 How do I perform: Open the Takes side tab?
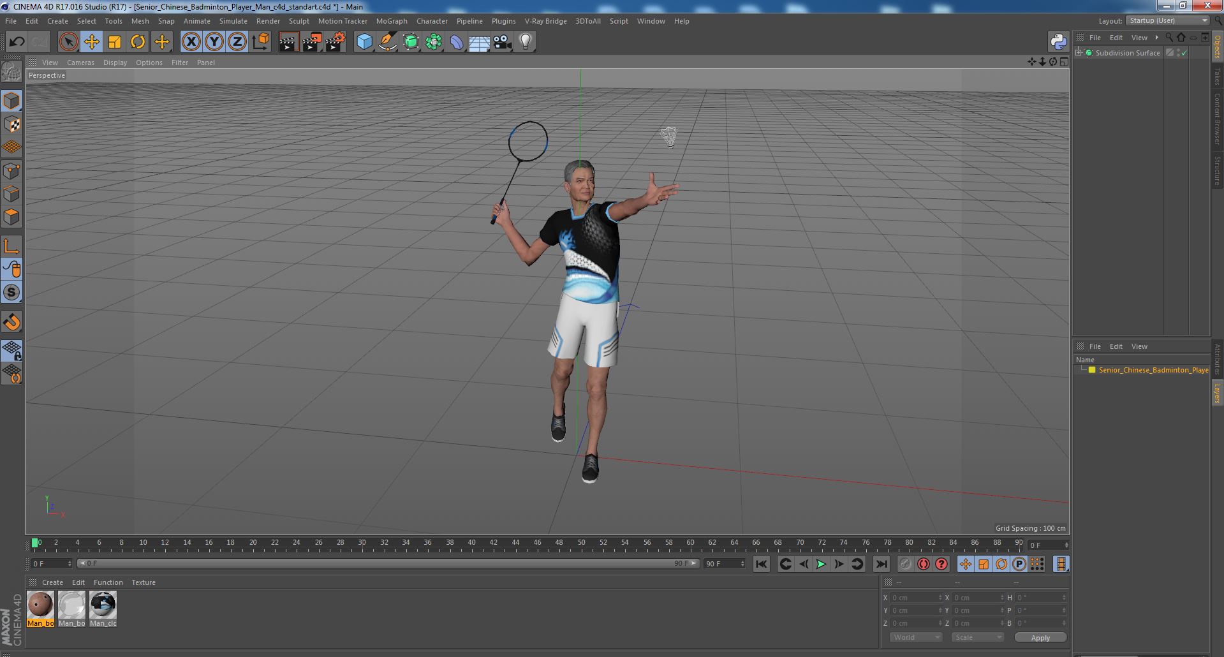(1218, 76)
